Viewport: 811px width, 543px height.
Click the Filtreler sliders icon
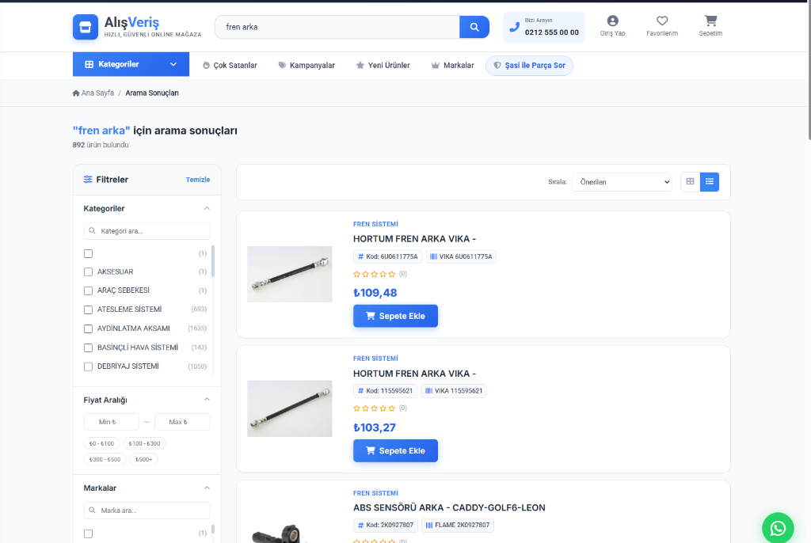tap(88, 180)
